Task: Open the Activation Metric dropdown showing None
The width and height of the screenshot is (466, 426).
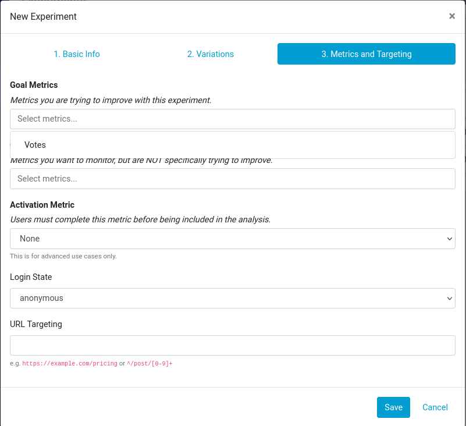Action: [232, 239]
